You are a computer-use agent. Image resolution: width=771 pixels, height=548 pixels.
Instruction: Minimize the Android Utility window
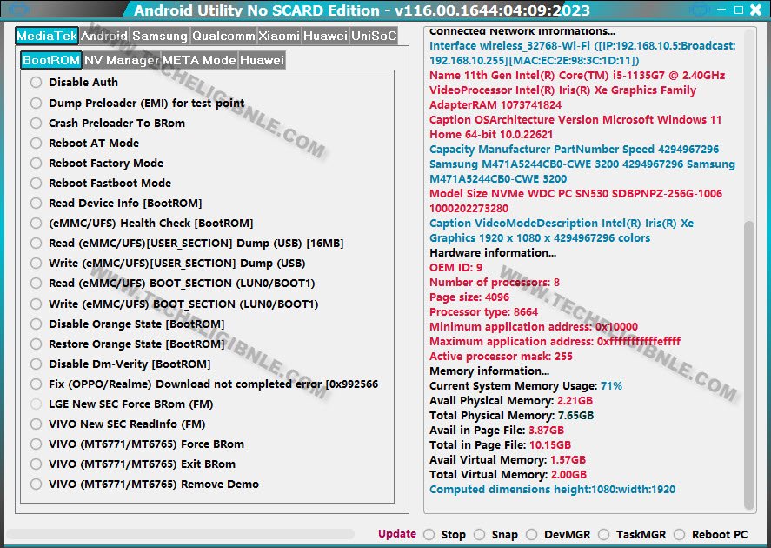(721, 10)
